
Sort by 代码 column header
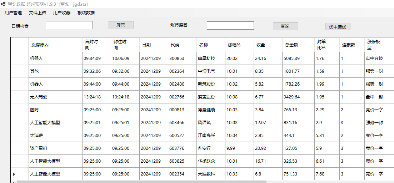point(183,45)
